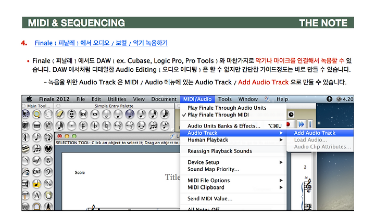Expand the MIDI Clipboard submenu

pos(233,187)
